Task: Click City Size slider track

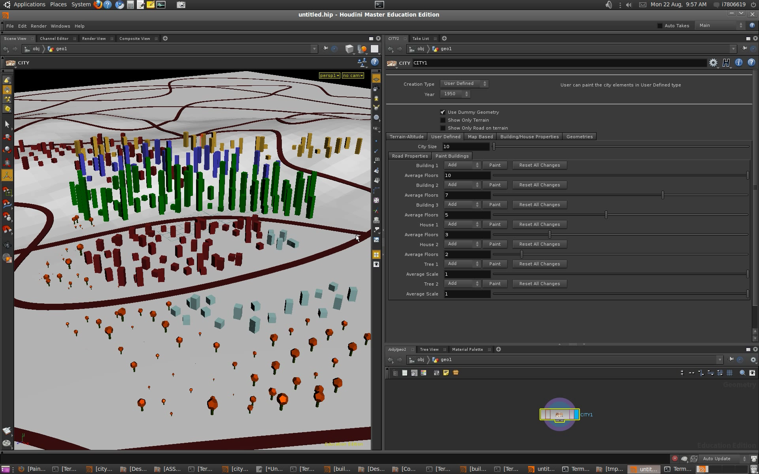Action: 621,147
